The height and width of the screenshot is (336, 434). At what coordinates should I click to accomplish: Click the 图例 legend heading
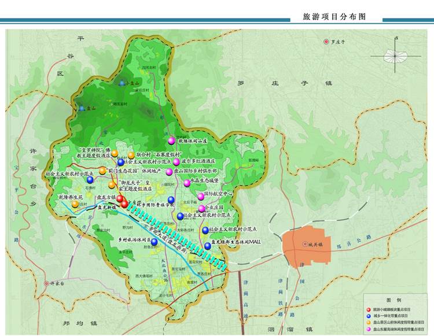click(393, 300)
